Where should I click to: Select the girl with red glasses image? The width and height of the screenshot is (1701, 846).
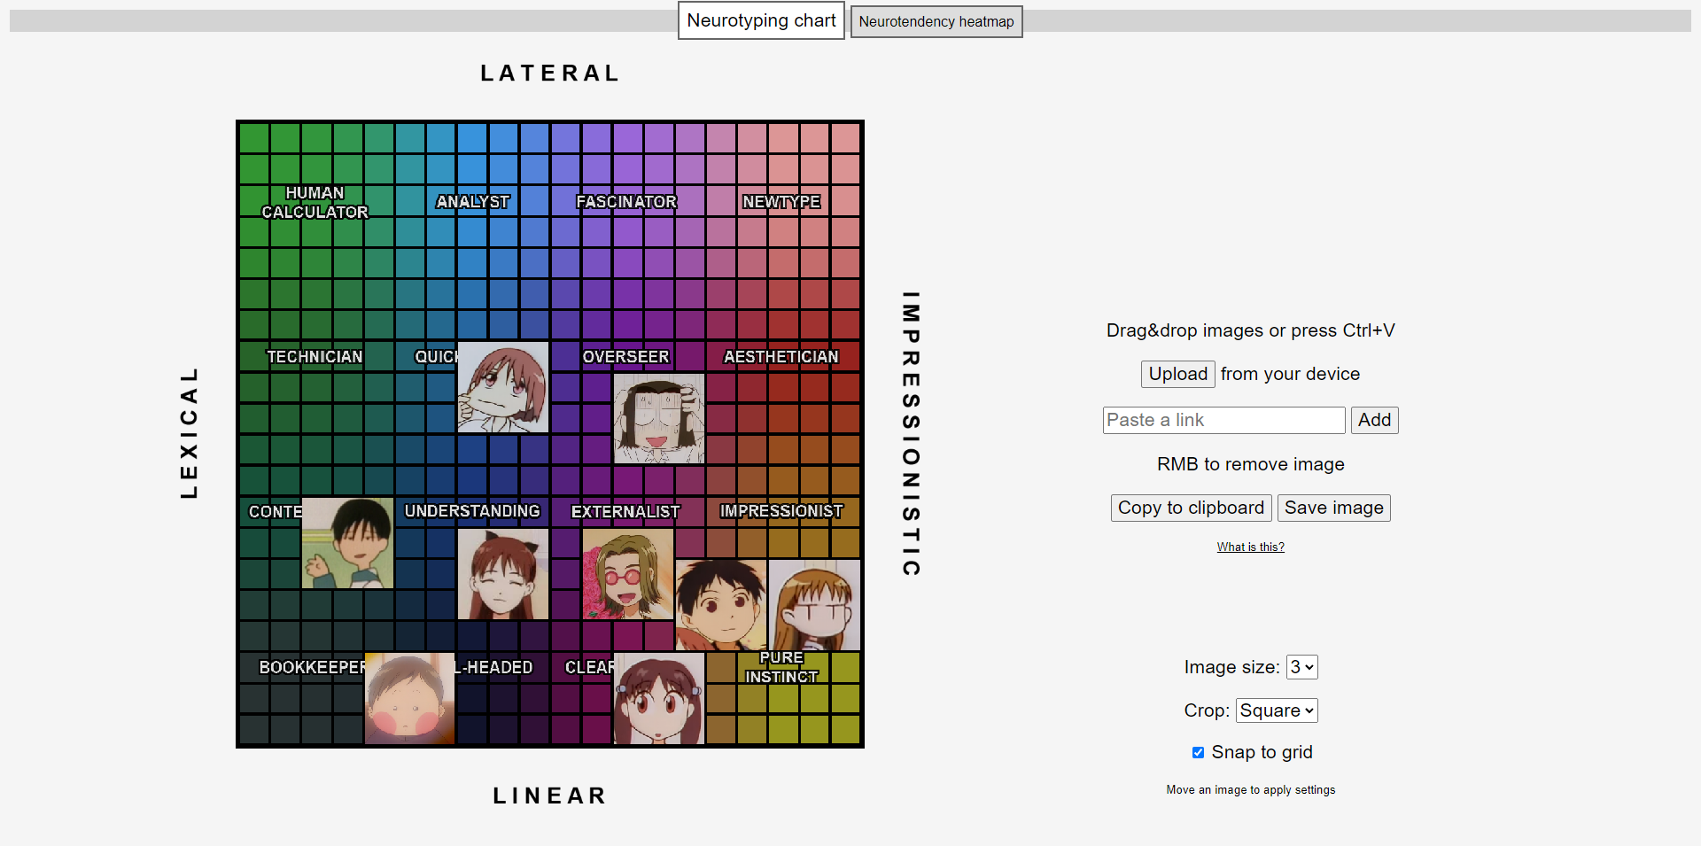(x=628, y=574)
